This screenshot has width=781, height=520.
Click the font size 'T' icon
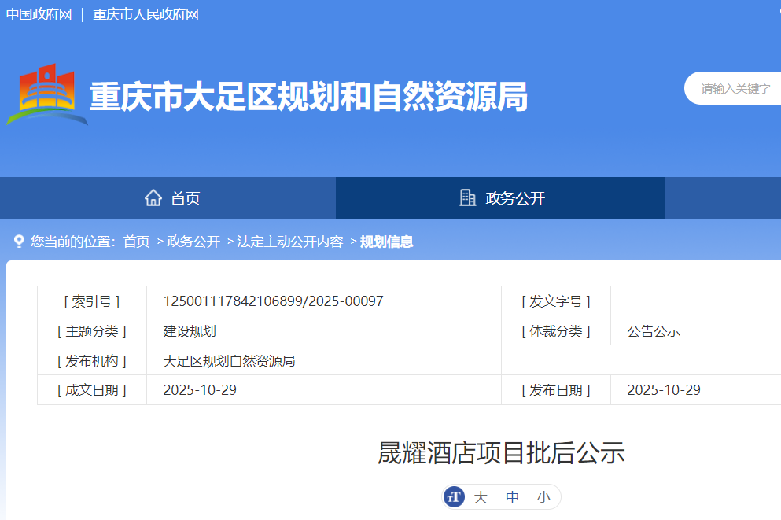pos(454,496)
